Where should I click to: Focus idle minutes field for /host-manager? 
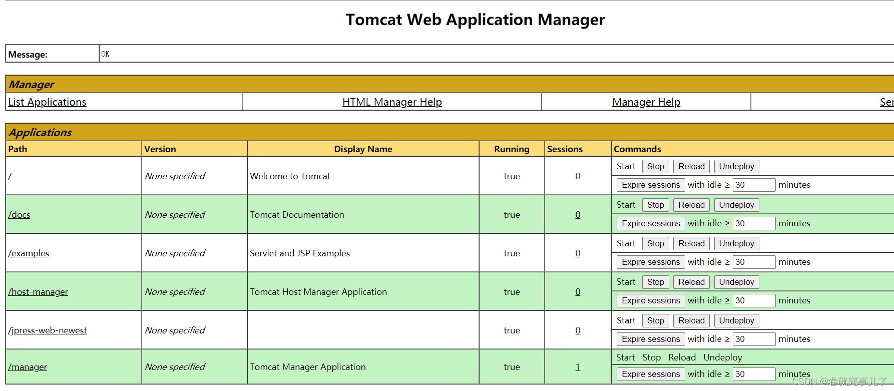[x=754, y=300]
